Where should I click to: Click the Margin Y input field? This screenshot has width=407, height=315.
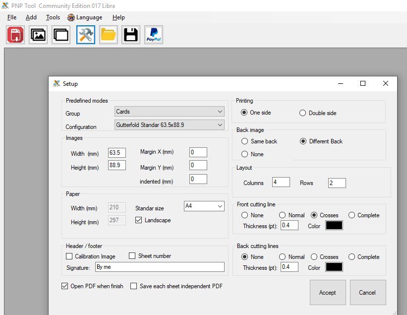[198, 165]
